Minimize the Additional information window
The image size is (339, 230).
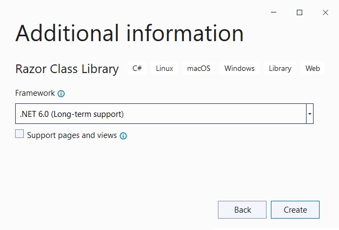274,12
